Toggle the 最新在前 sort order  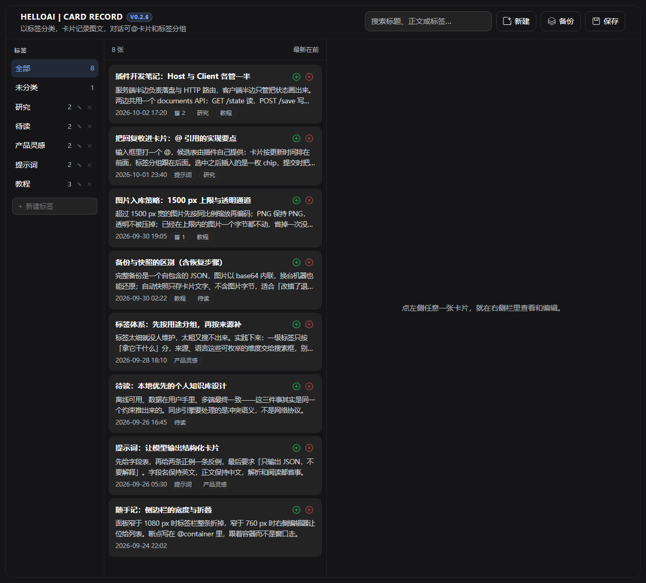[x=306, y=50]
